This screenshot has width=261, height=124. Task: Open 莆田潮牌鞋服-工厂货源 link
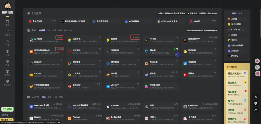coord(74,21)
